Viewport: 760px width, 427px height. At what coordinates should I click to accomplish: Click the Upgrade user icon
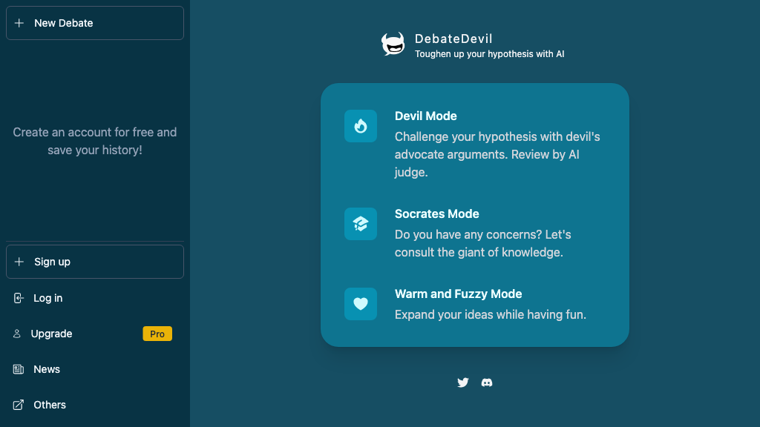[17, 334]
